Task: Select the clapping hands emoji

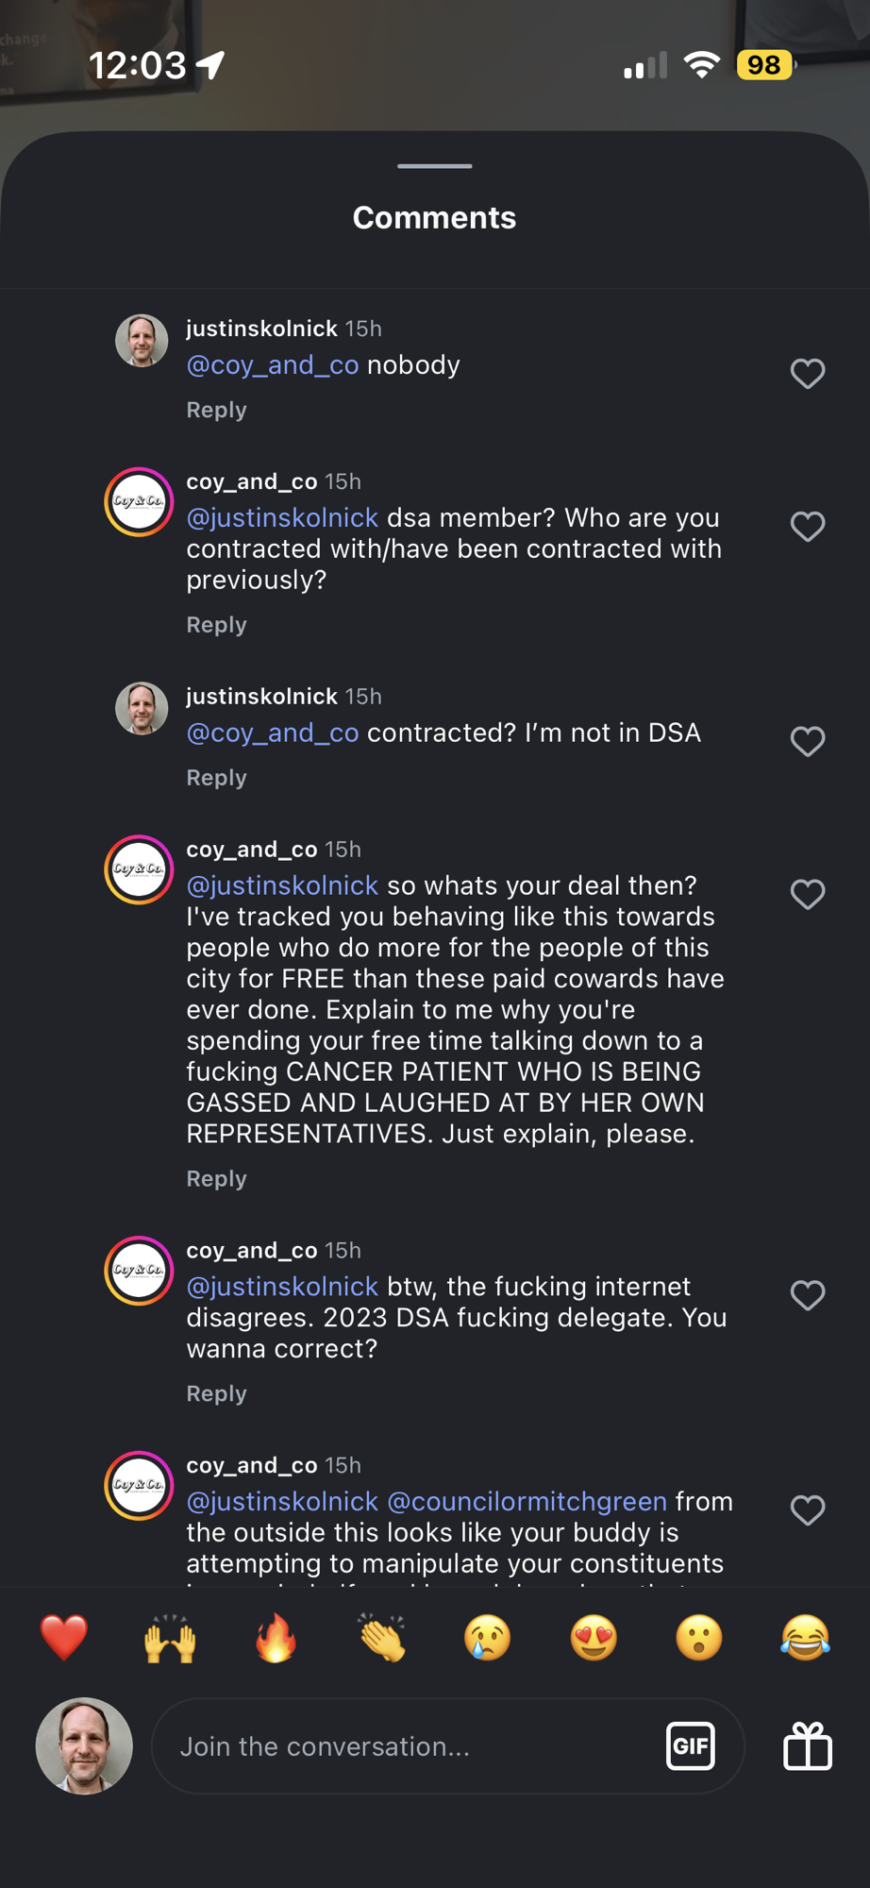Action: click(x=382, y=1637)
